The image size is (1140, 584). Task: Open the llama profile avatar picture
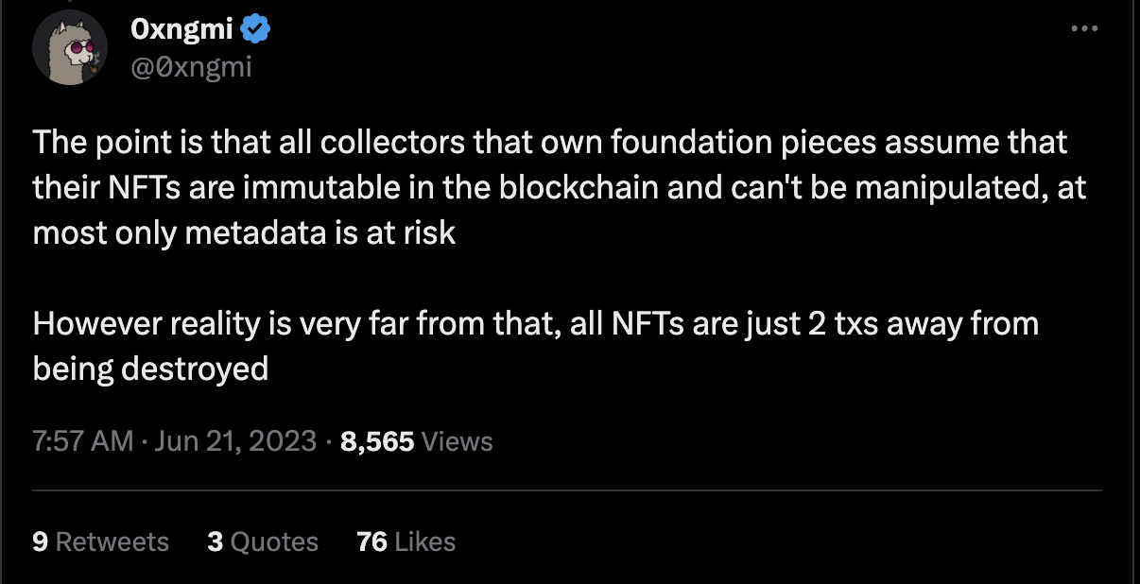(71, 49)
